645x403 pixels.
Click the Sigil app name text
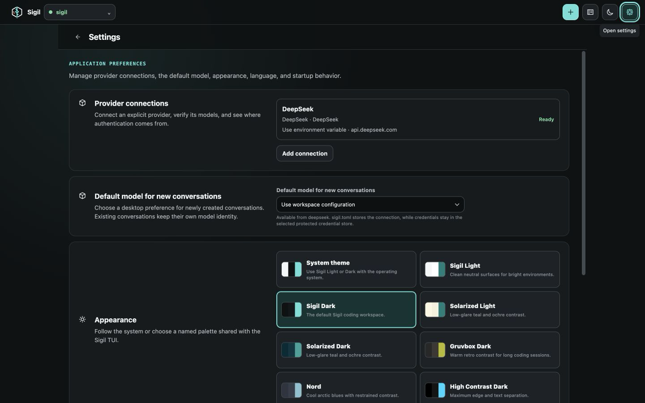point(34,12)
